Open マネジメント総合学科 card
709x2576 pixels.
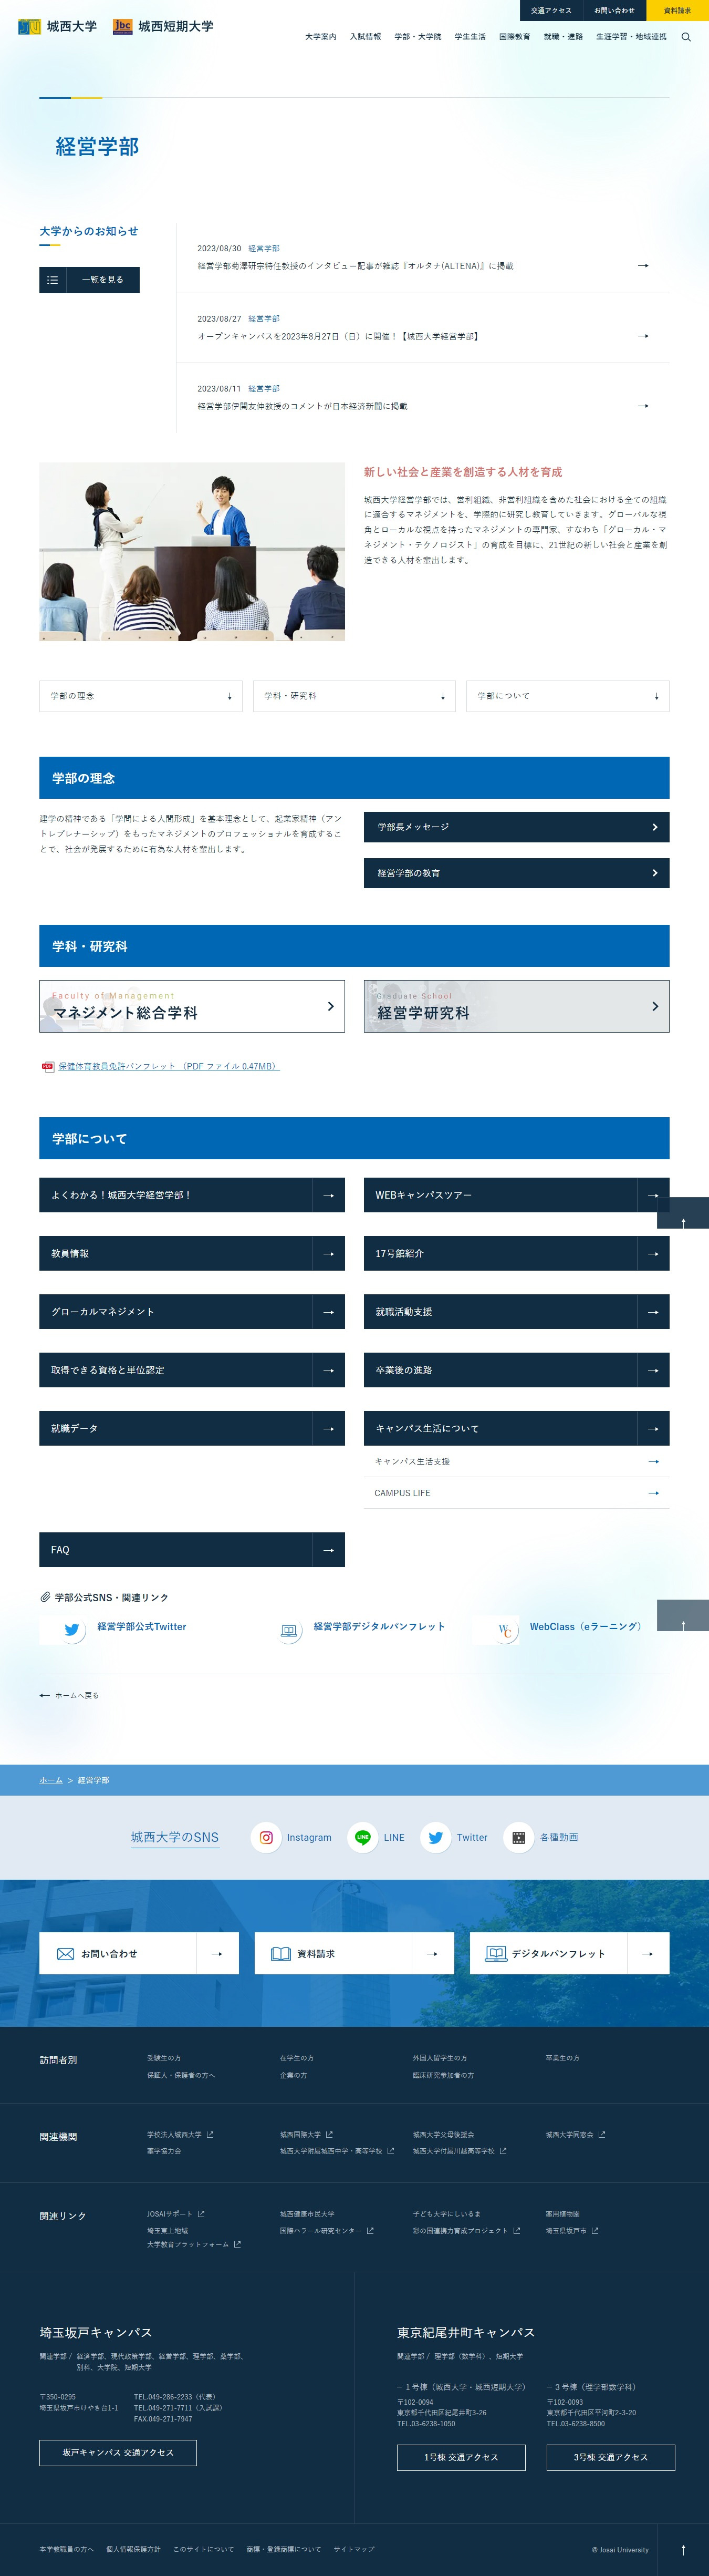click(x=192, y=1006)
